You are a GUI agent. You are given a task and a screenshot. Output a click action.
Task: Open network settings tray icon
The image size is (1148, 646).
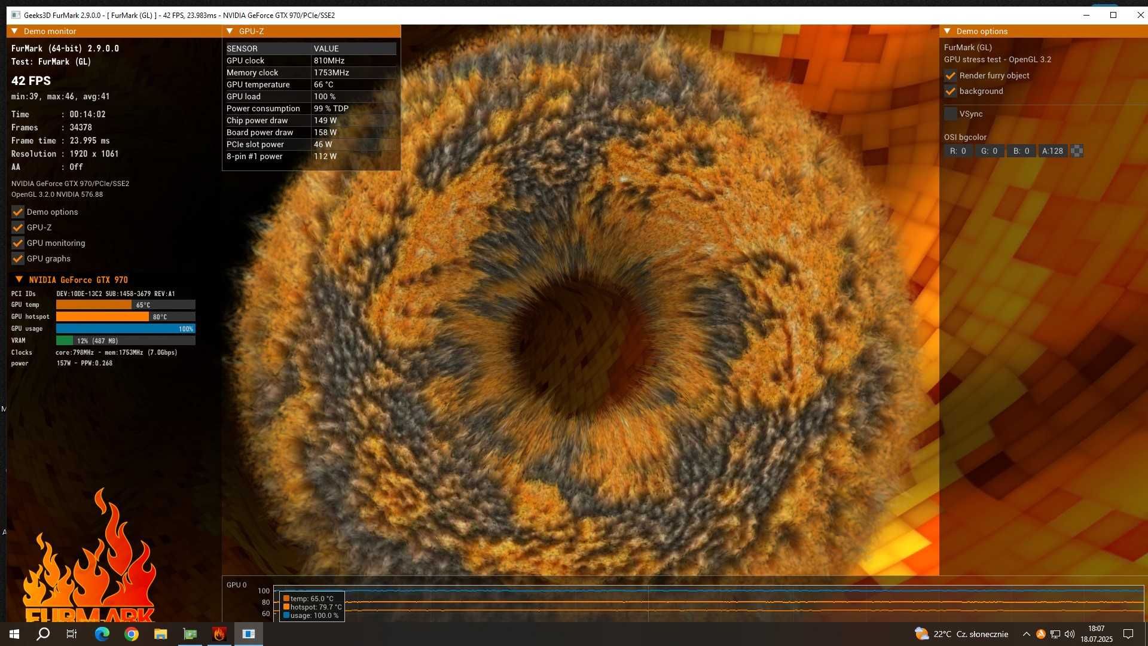click(1055, 634)
